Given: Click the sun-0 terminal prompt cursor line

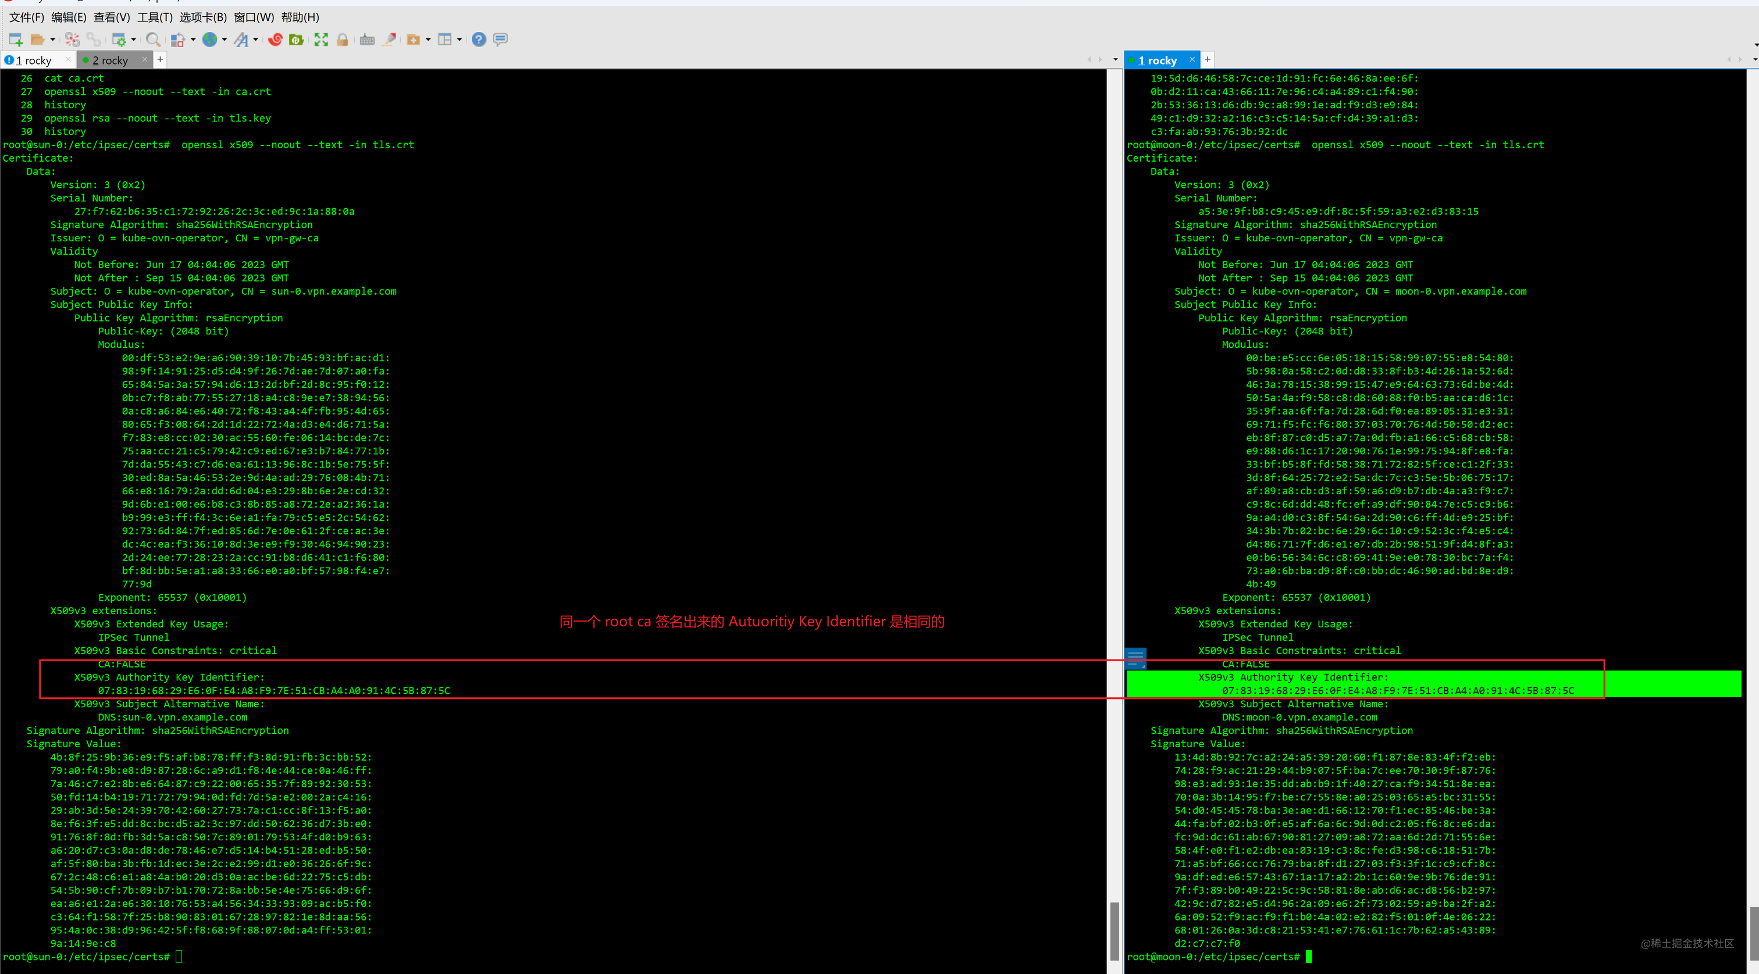Looking at the screenshot, I should [x=93, y=957].
